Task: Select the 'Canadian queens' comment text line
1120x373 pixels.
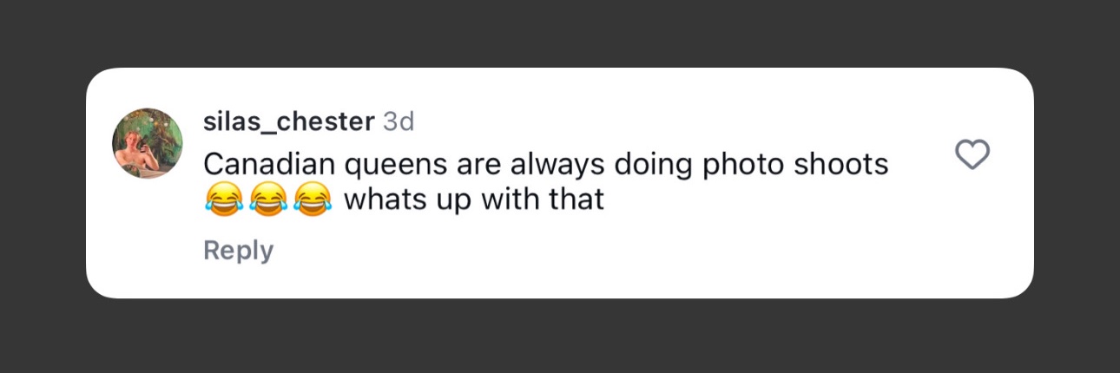Action: pyautogui.click(x=546, y=164)
